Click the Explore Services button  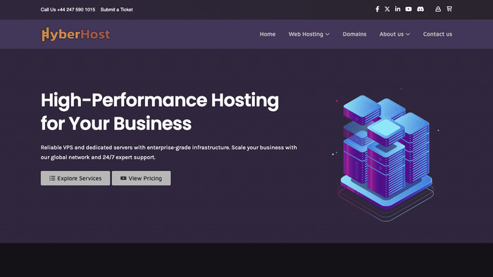(75, 178)
